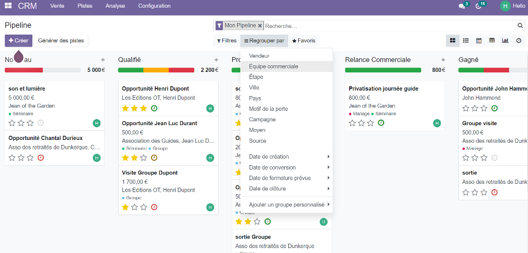Remove the Mon Pipeline filter facet

click(260, 26)
